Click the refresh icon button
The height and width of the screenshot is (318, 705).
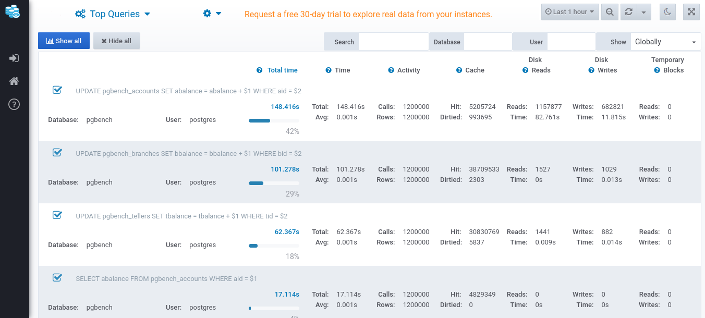(x=628, y=12)
